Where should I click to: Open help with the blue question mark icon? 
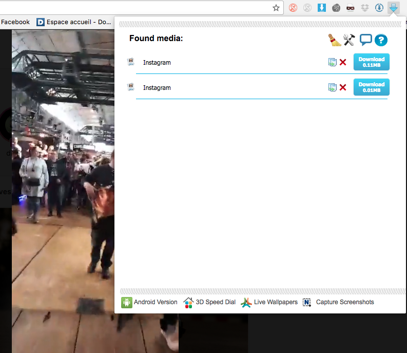380,40
